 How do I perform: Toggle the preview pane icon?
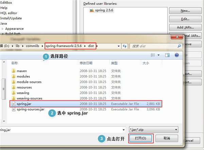[167, 55]
